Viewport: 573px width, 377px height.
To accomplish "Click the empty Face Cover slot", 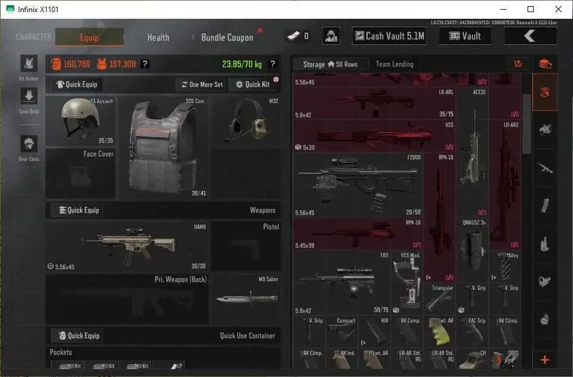I will tap(81, 173).
